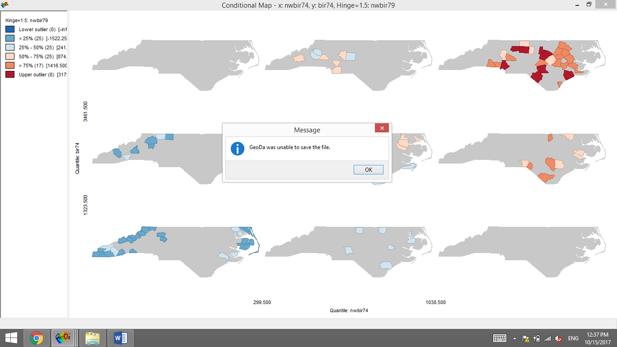Viewport: 617px width, 347px height.
Task: Click the clock to open the calendar
Action: point(597,338)
